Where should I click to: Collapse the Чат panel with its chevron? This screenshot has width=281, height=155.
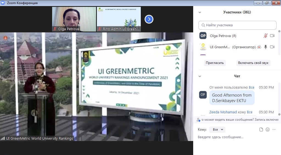(200, 76)
